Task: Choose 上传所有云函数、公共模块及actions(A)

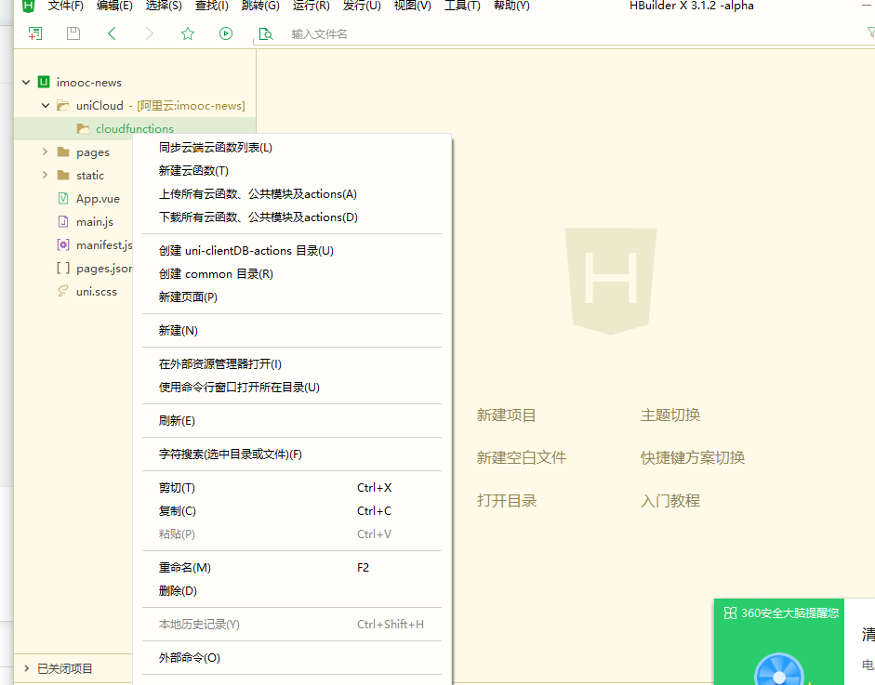Action: click(292, 194)
